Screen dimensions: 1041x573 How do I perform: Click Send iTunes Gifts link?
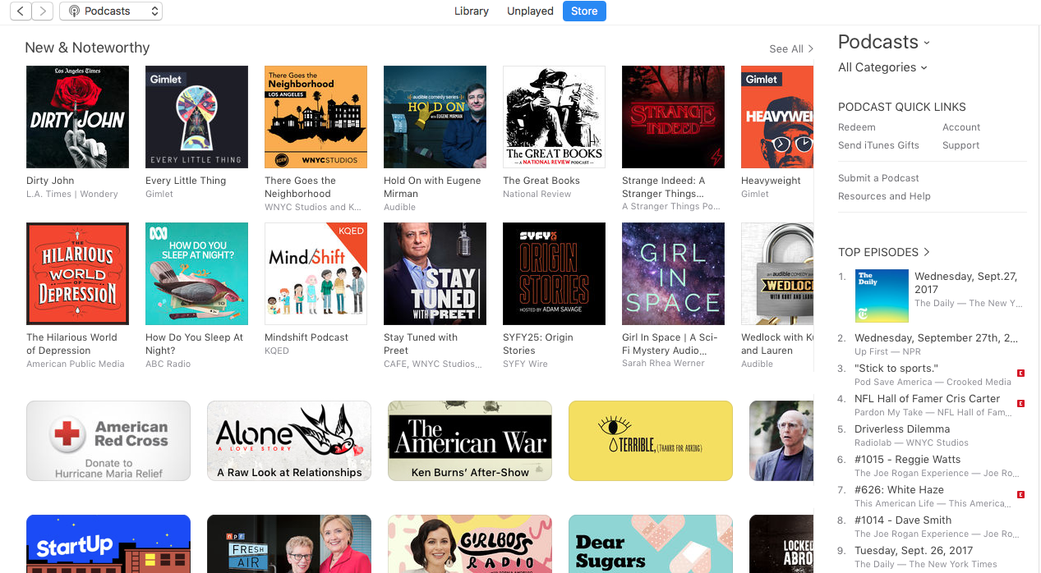[878, 145]
